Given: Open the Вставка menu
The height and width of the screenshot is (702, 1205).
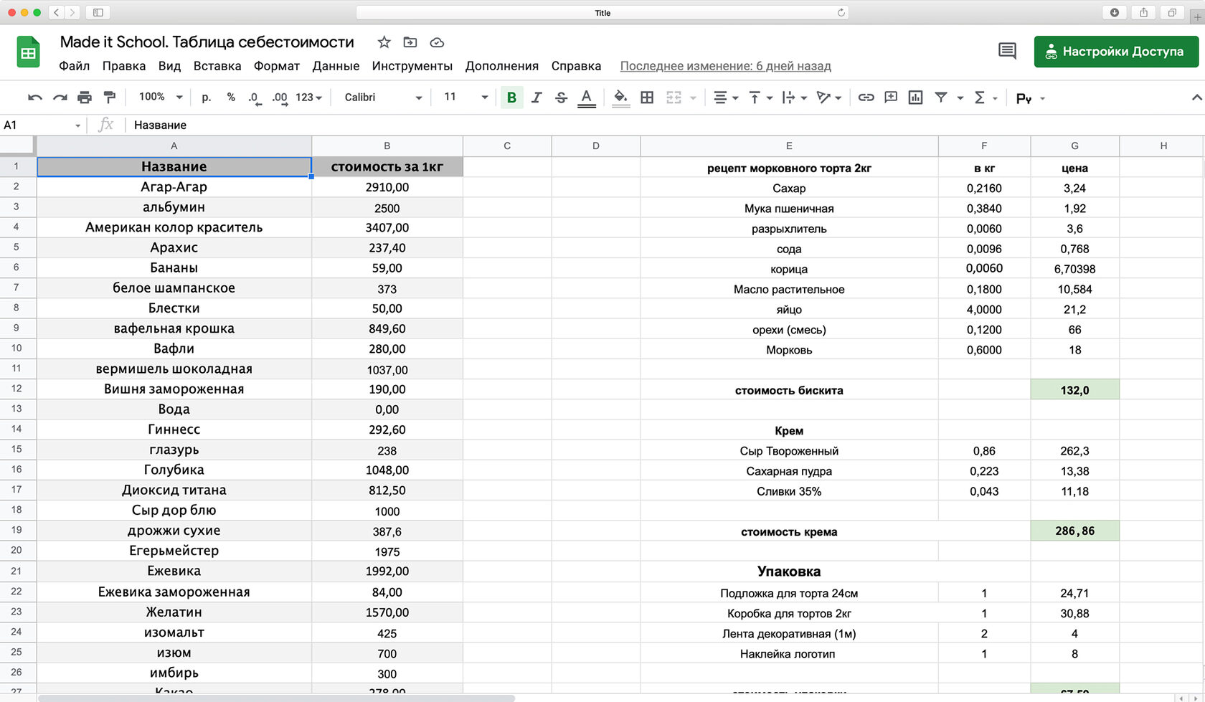Looking at the screenshot, I should pyautogui.click(x=217, y=66).
